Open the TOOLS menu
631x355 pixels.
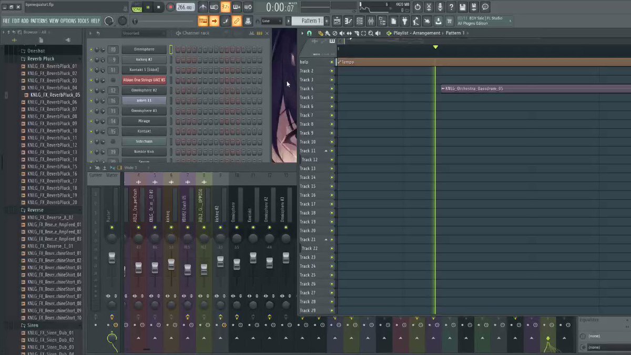click(x=83, y=21)
